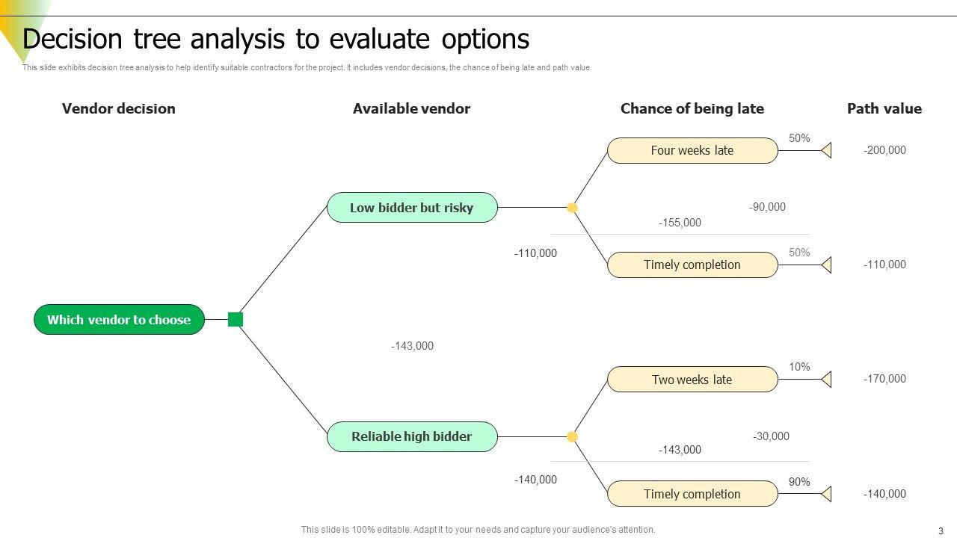Select the triangle end node beside -140,000 path value
Screen dimensions: 957x538
pyautogui.click(x=827, y=494)
